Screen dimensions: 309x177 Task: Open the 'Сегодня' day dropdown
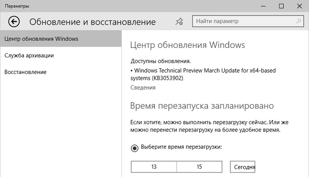click(242, 167)
